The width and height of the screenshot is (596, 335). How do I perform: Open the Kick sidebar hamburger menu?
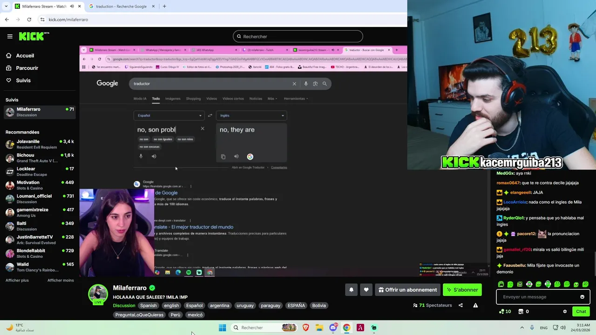10,36
